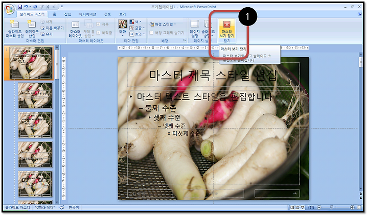Select the third layout thumbnail
The width and height of the screenshot is (368, 216).
[35, 125]
